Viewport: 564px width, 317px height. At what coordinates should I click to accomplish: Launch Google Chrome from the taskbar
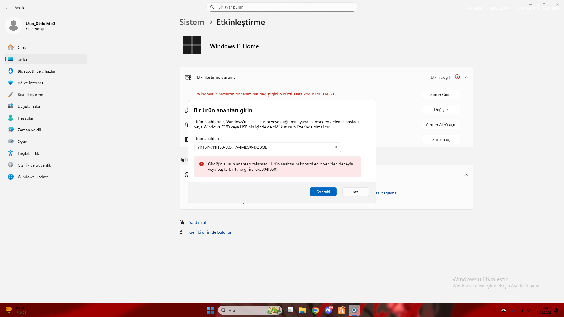(315, 310)
